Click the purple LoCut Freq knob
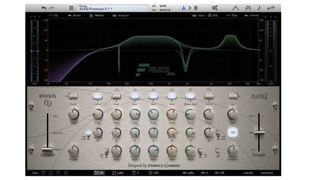The image size is (311, 180). tap(97, 115)
